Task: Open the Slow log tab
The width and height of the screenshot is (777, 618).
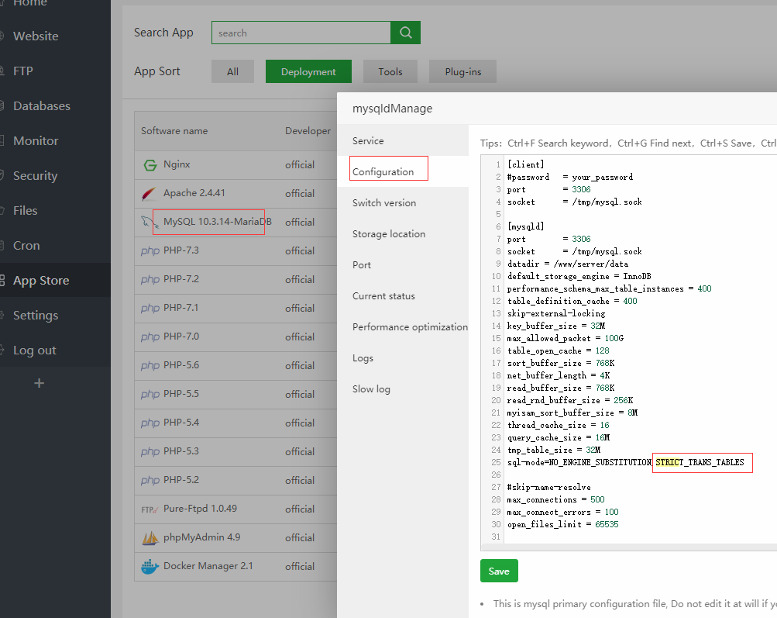Action: [x=371, y=389]
